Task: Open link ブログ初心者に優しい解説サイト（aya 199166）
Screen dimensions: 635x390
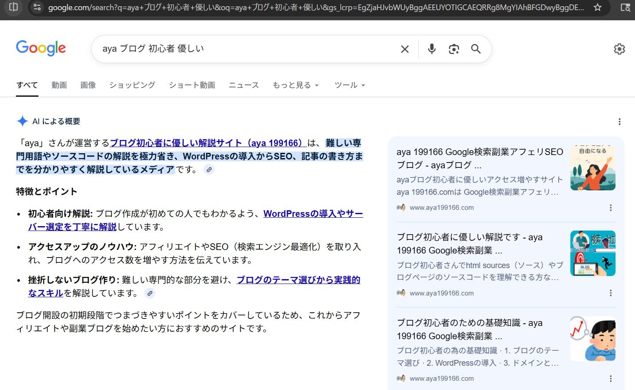Action: point(208,143)
